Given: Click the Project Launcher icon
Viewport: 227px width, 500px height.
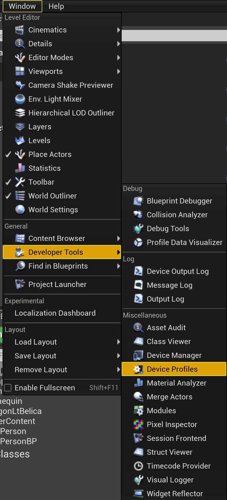Looking at the screenshot, I should [20, 284].
